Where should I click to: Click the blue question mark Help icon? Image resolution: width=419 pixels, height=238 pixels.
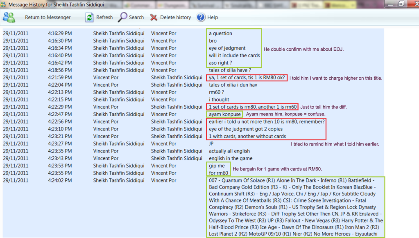[x=201, y=17]
